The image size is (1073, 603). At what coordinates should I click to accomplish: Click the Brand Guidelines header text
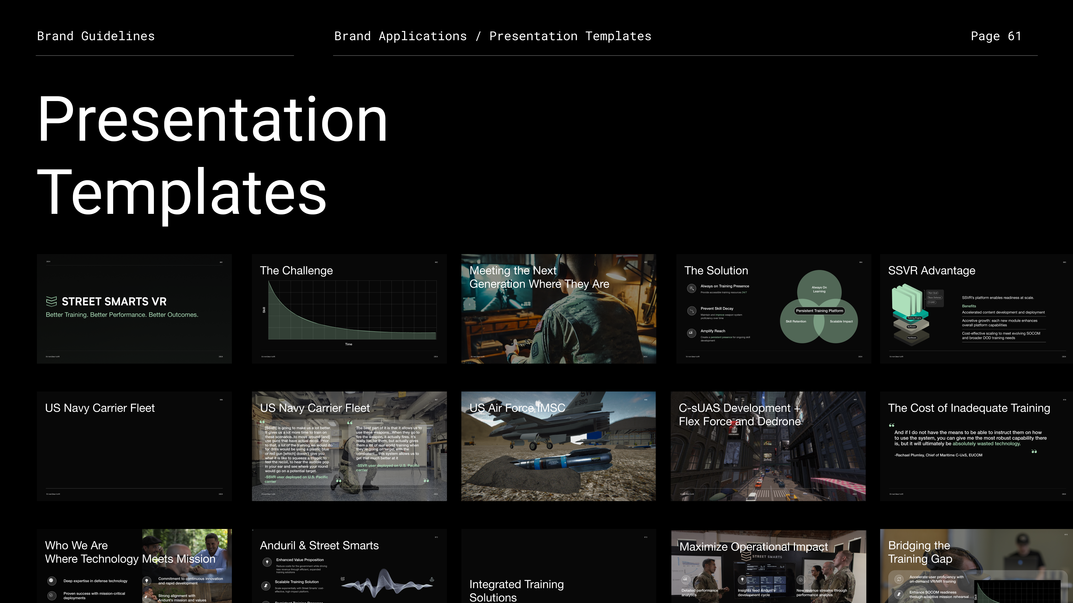(96, 36)
